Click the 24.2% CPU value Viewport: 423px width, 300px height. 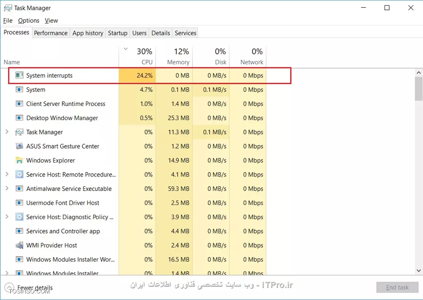pyautogui.click(x=145, y=76)
